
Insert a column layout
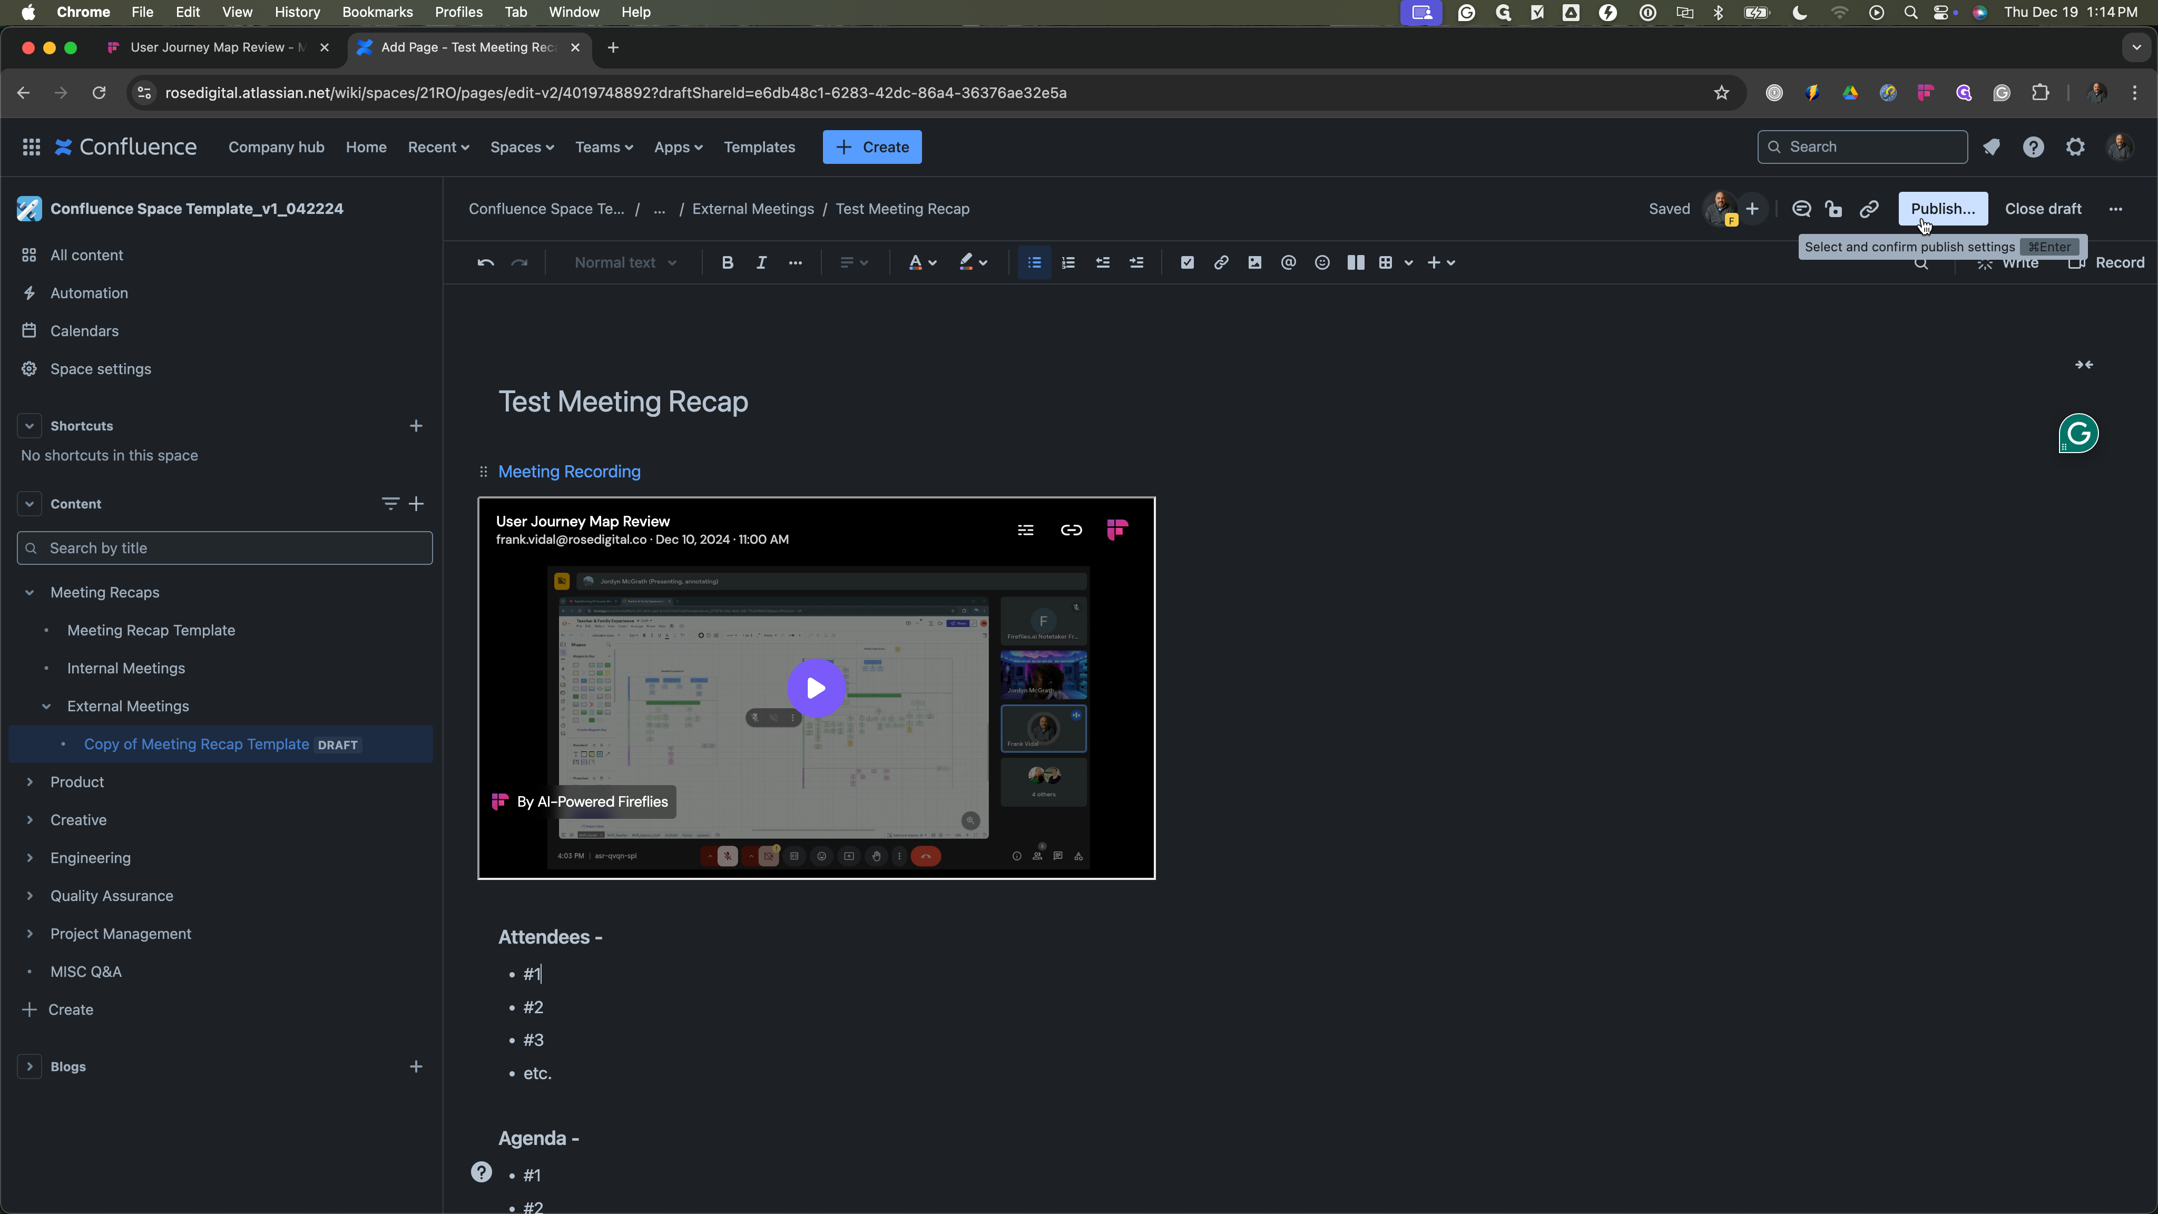(1356, 263)
